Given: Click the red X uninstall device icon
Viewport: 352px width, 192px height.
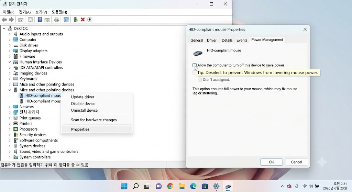Looking at the screenshot, I should (82, 20).
